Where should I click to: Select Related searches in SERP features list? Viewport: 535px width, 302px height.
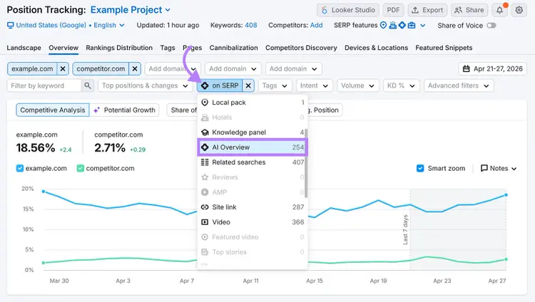[253, 162]
